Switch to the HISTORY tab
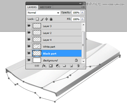Image resolution: width=127 pixels, height=108 pixels. pyautogui.click(x=45, y=7)
